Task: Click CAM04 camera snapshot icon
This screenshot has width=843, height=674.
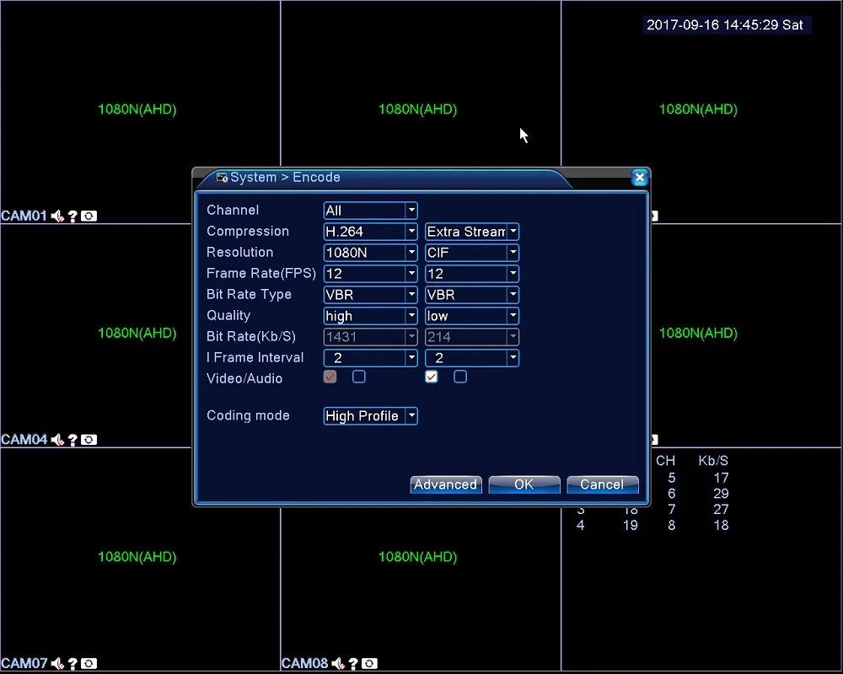Action: click(x=89, y=440)
